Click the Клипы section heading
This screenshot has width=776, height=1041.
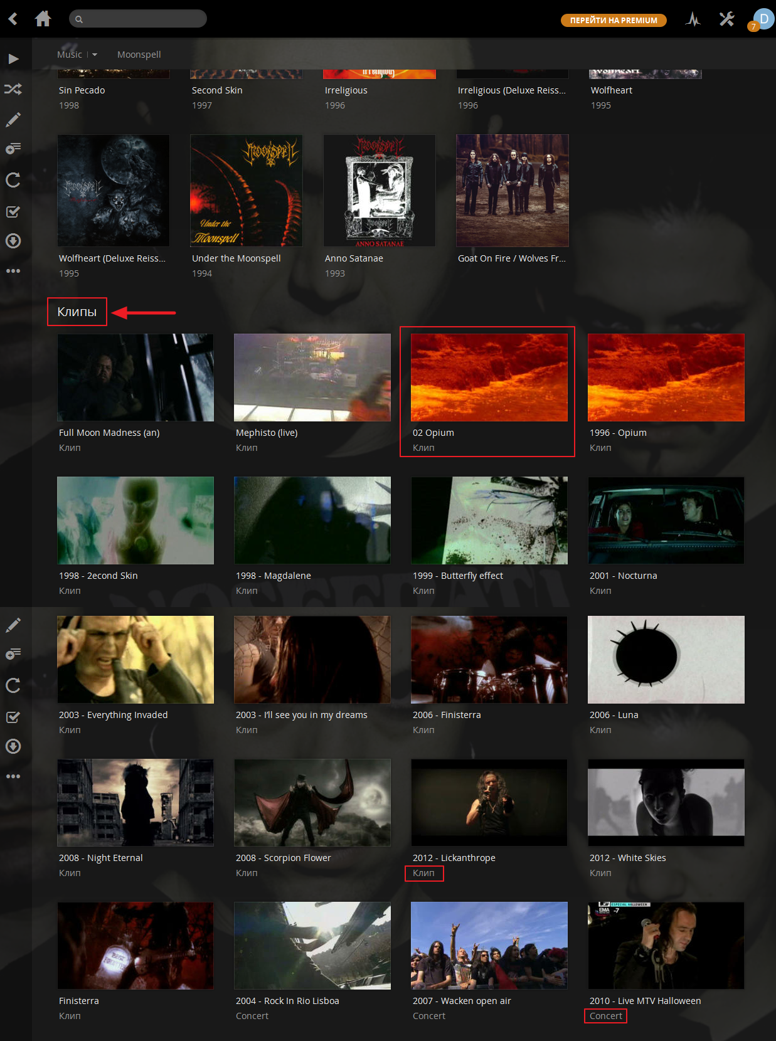click(77, 312)
